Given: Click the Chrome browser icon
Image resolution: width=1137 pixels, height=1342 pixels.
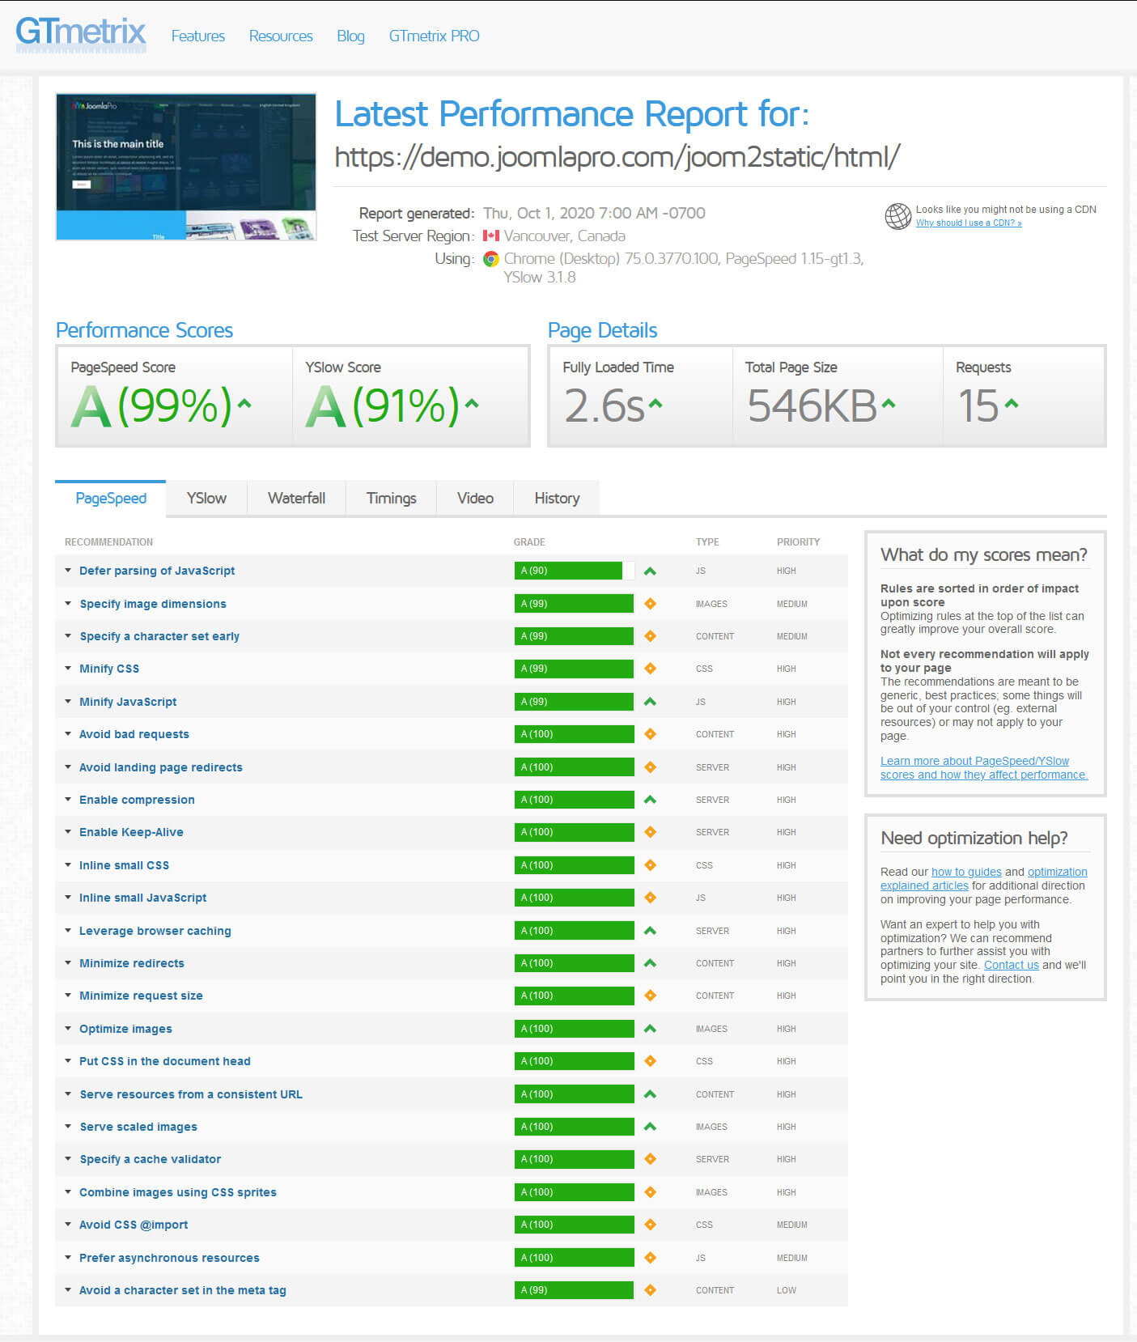Looking at the screenshot, I should [x=490, y=259].
